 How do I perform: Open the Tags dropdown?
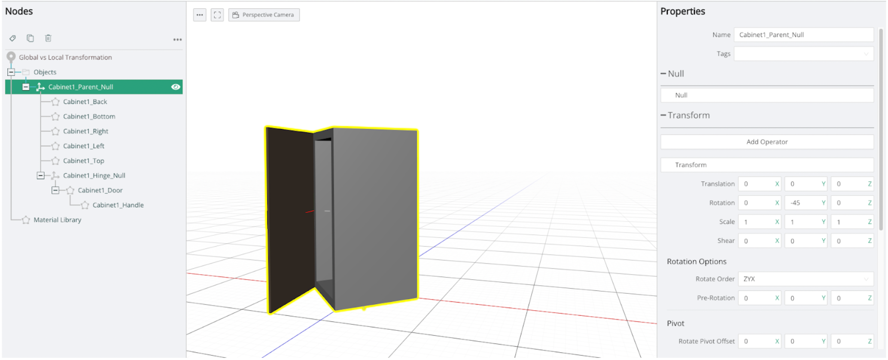click(x=803, y=54)
